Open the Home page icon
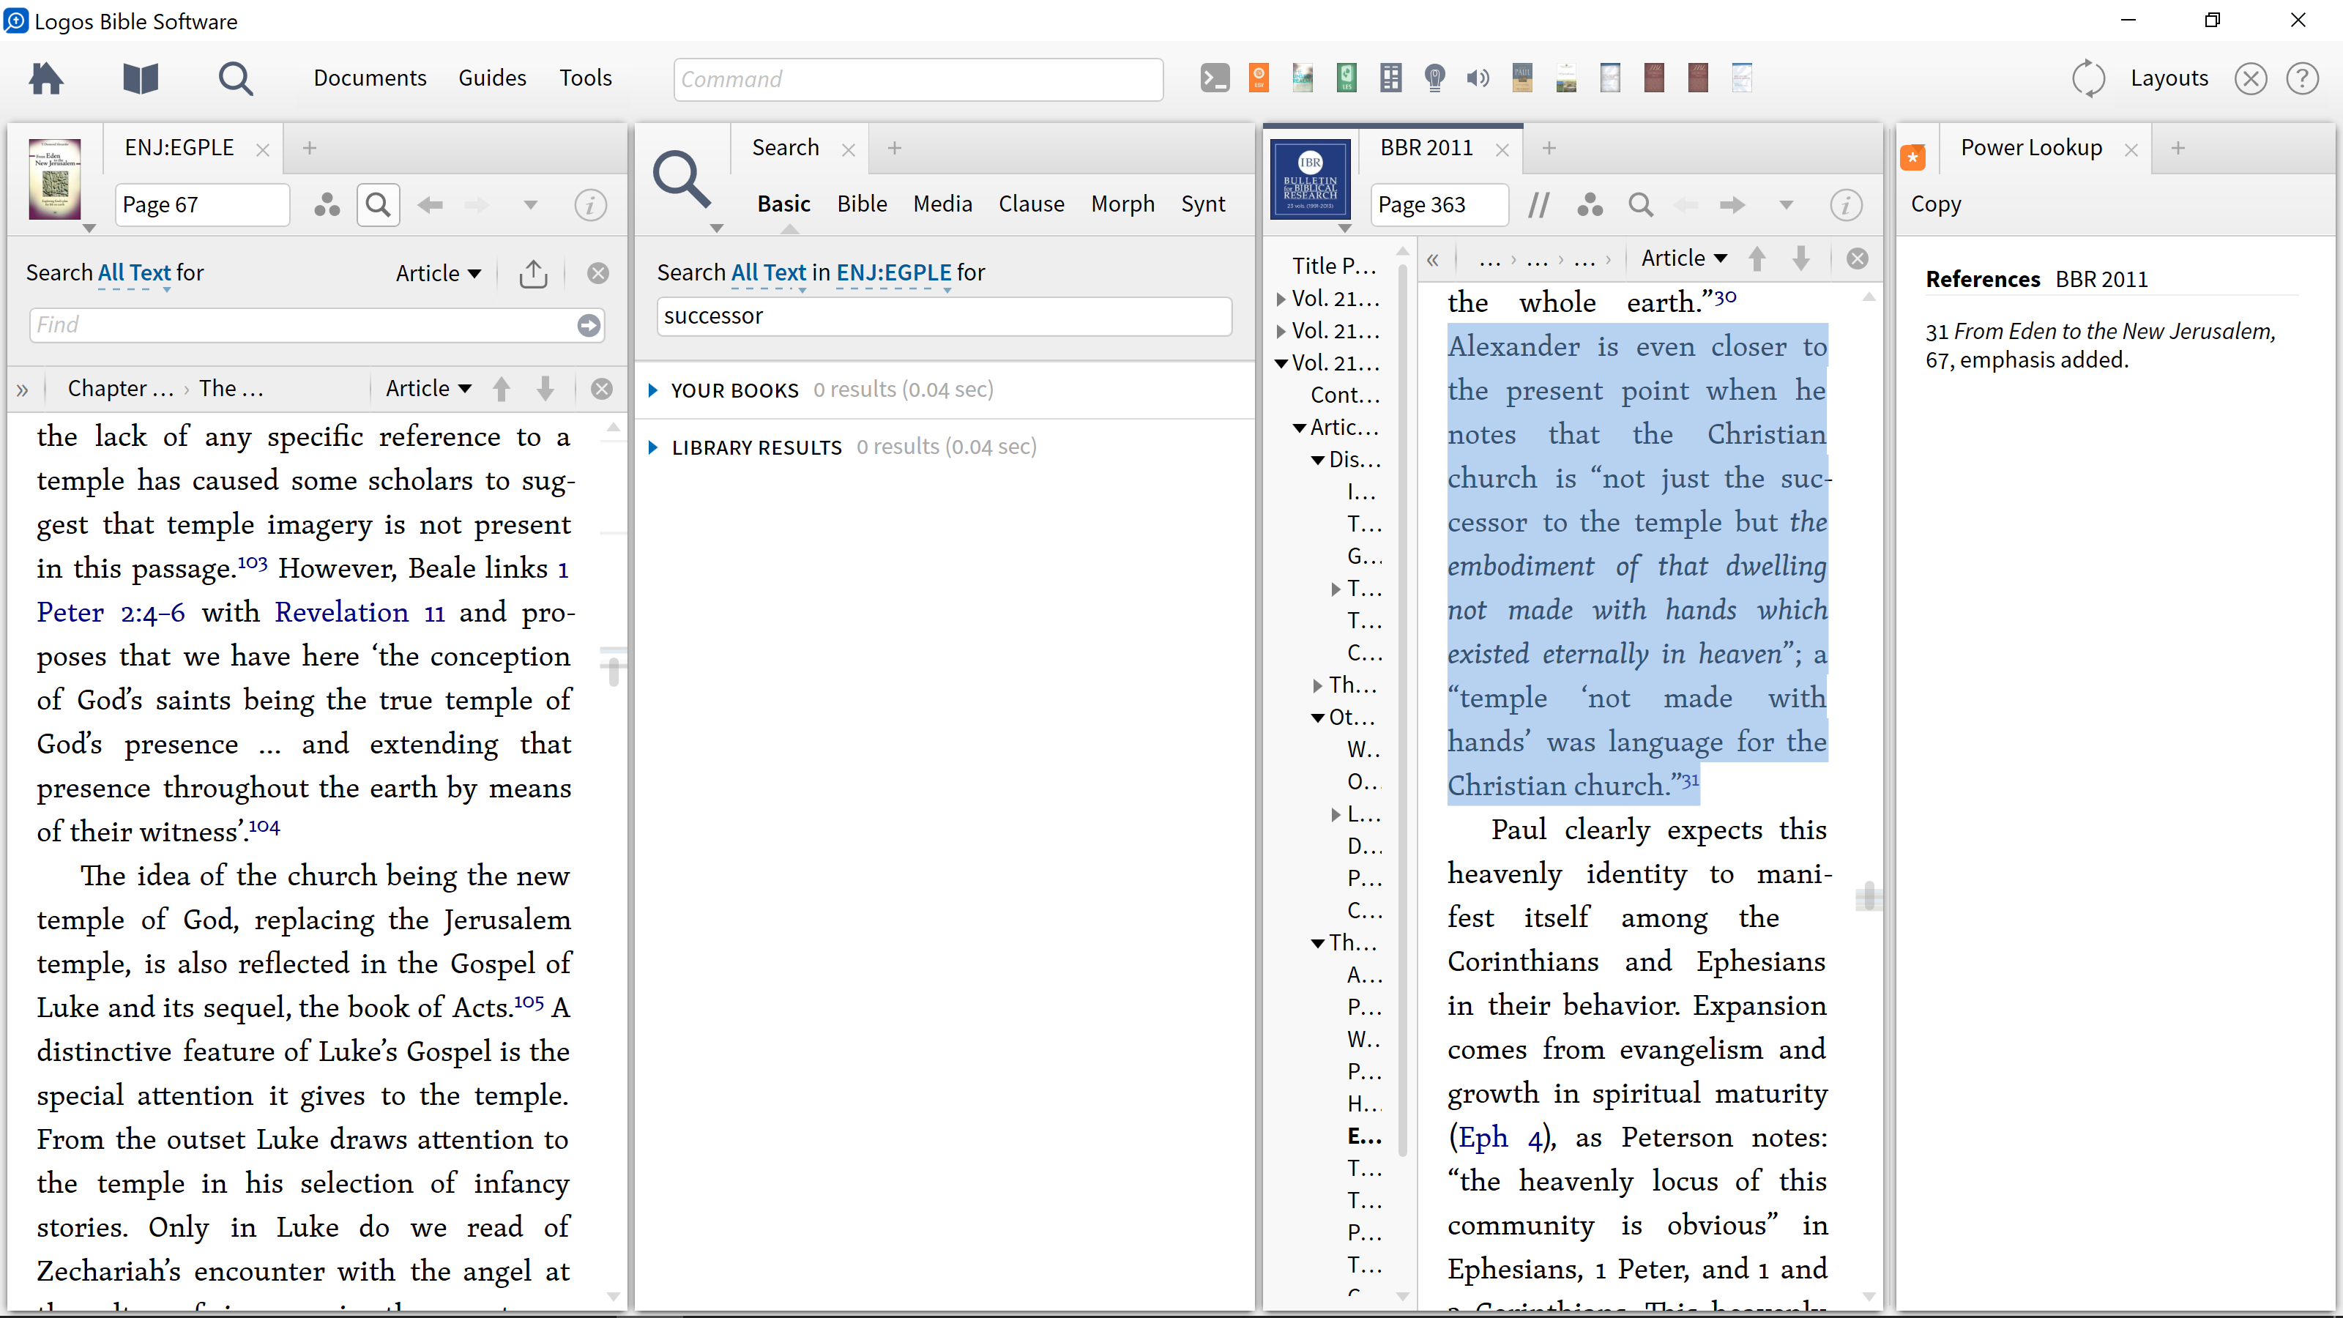Viewport: 2343px width, 1318px height. [x=45, y=78]
